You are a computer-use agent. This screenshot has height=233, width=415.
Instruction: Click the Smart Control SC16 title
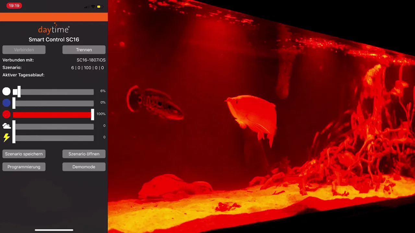[x=54, y=39]
